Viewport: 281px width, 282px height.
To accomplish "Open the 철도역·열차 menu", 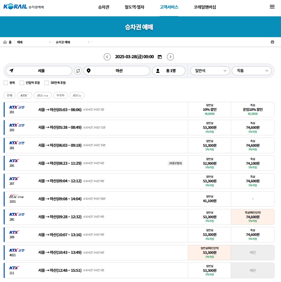I will pyautogui.click(x=134, y=7).
